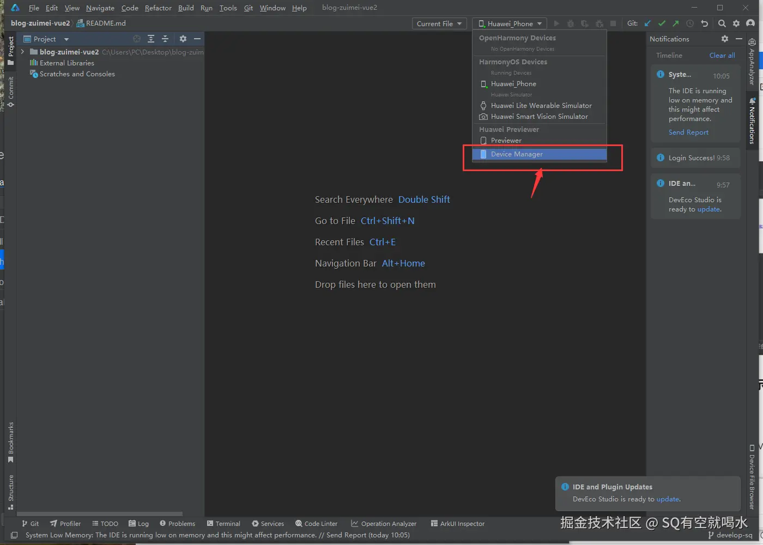
Task: Click the status bar tool window toggle icon
Action: (14, 535)
